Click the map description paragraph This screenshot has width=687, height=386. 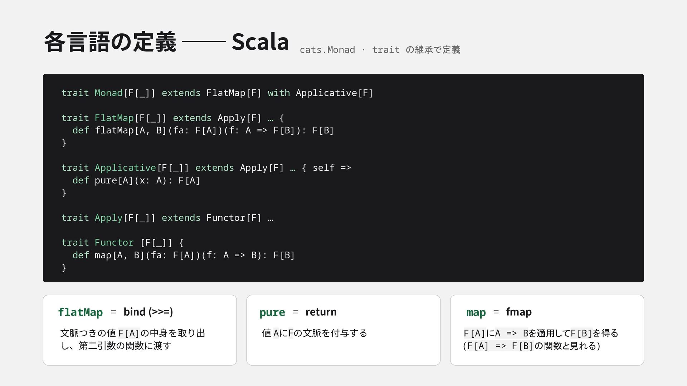[541, 339]
